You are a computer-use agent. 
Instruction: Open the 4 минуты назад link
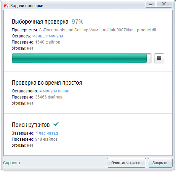coord(54,91)
